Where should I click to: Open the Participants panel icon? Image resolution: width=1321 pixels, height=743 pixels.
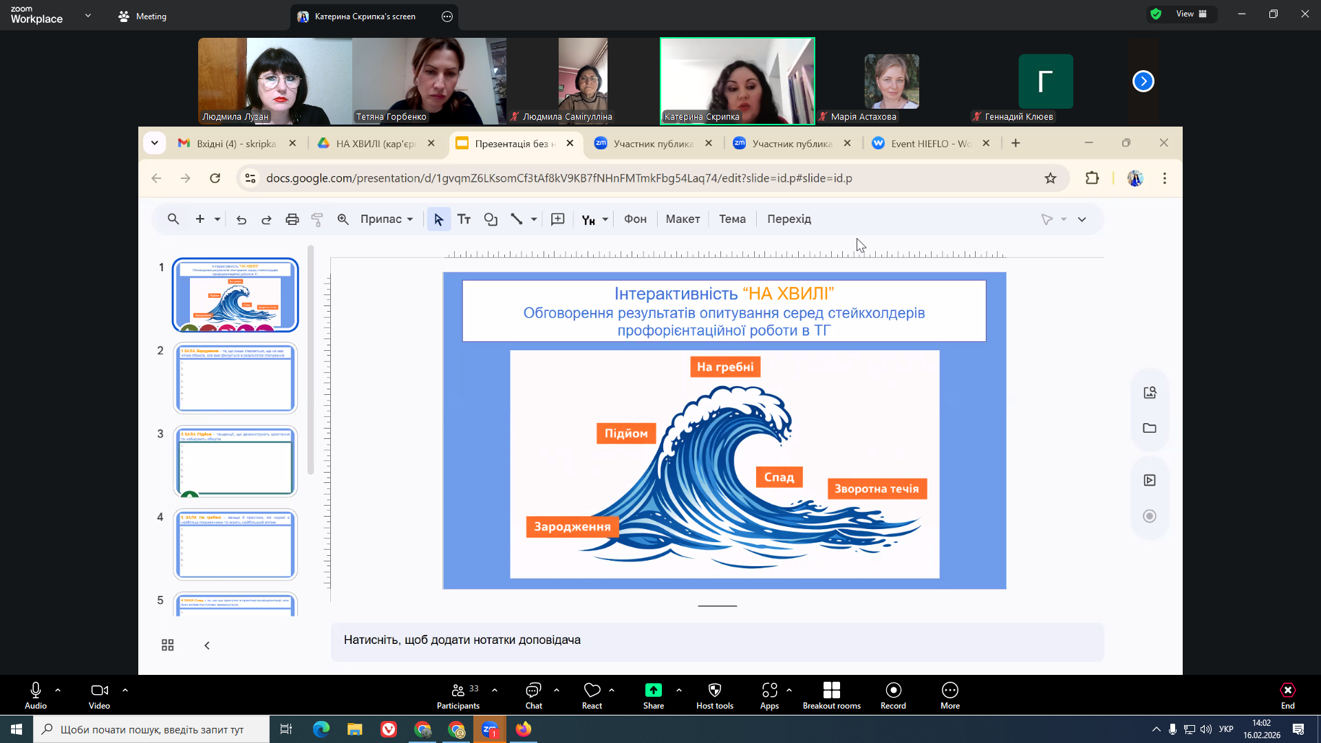click(x=458, y=690)
